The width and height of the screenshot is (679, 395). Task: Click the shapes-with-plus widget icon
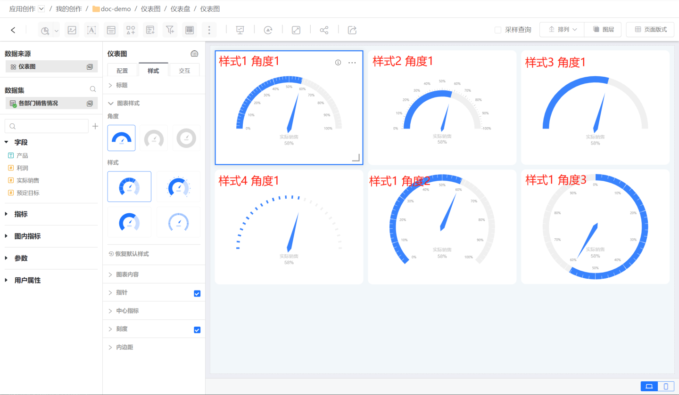coord(131,30)
